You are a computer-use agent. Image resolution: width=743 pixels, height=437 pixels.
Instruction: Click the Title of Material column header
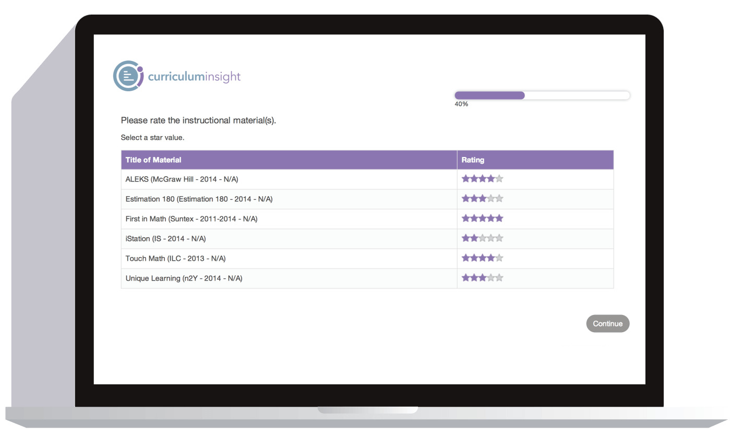coord(289,160)
